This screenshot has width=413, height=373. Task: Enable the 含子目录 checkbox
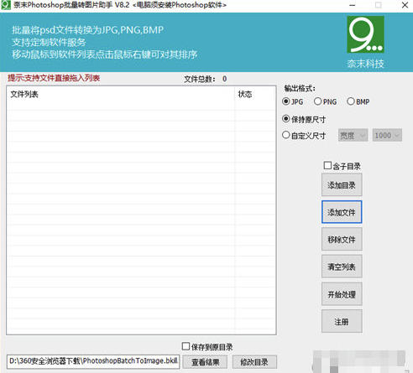pyautogui.click(x=342, y=166)
